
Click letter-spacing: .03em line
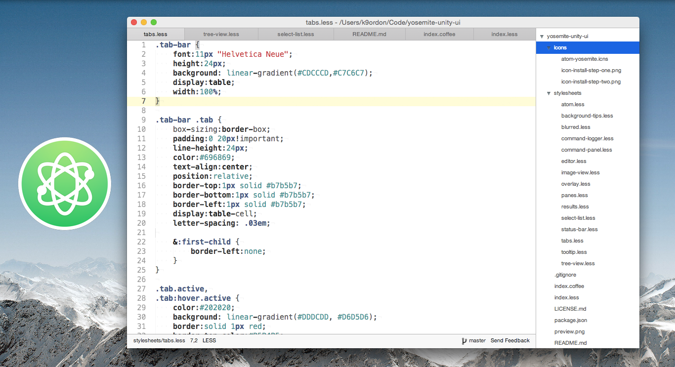click(221, 223)
